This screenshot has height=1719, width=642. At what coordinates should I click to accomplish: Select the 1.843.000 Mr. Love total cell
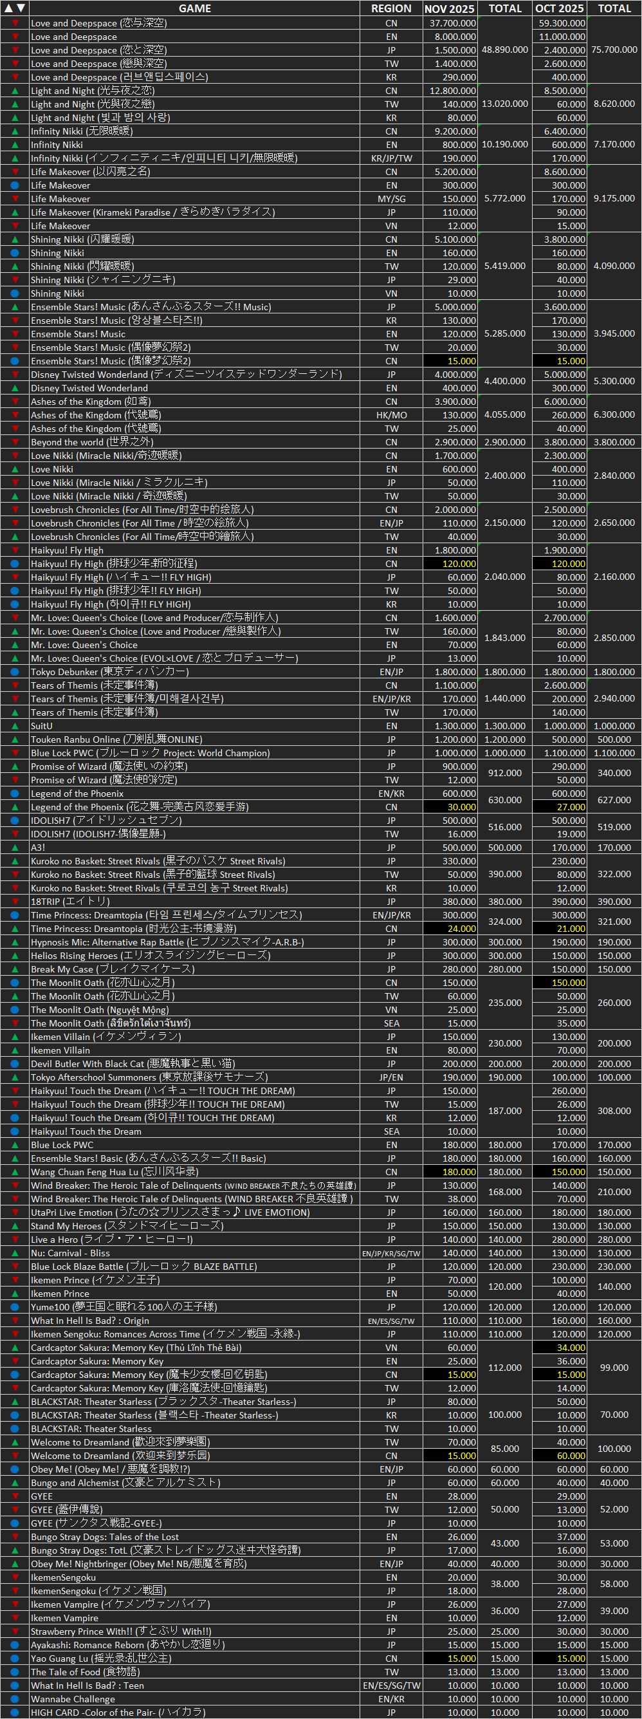coord(505,638)
